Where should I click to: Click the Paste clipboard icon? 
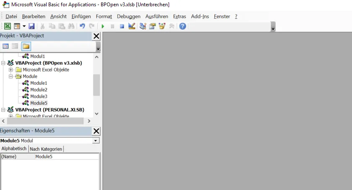(x=62, y=26)
